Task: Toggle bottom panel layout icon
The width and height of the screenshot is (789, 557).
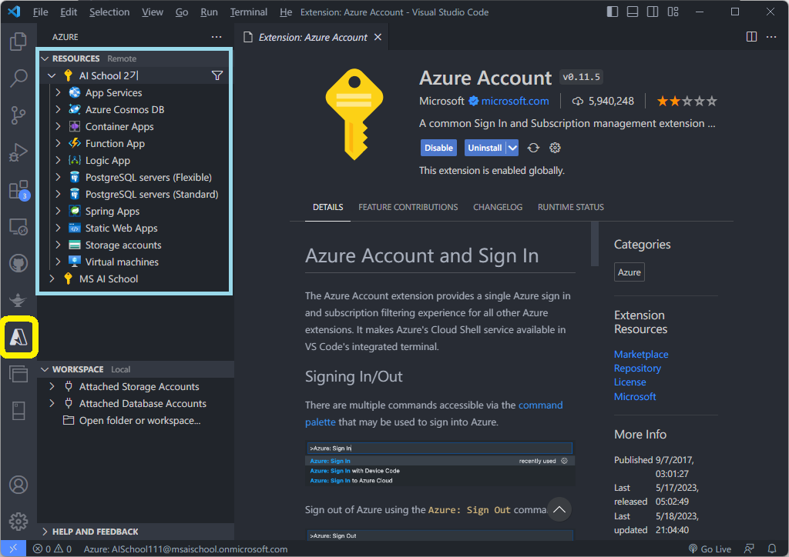Action: (x=633, y=12)
